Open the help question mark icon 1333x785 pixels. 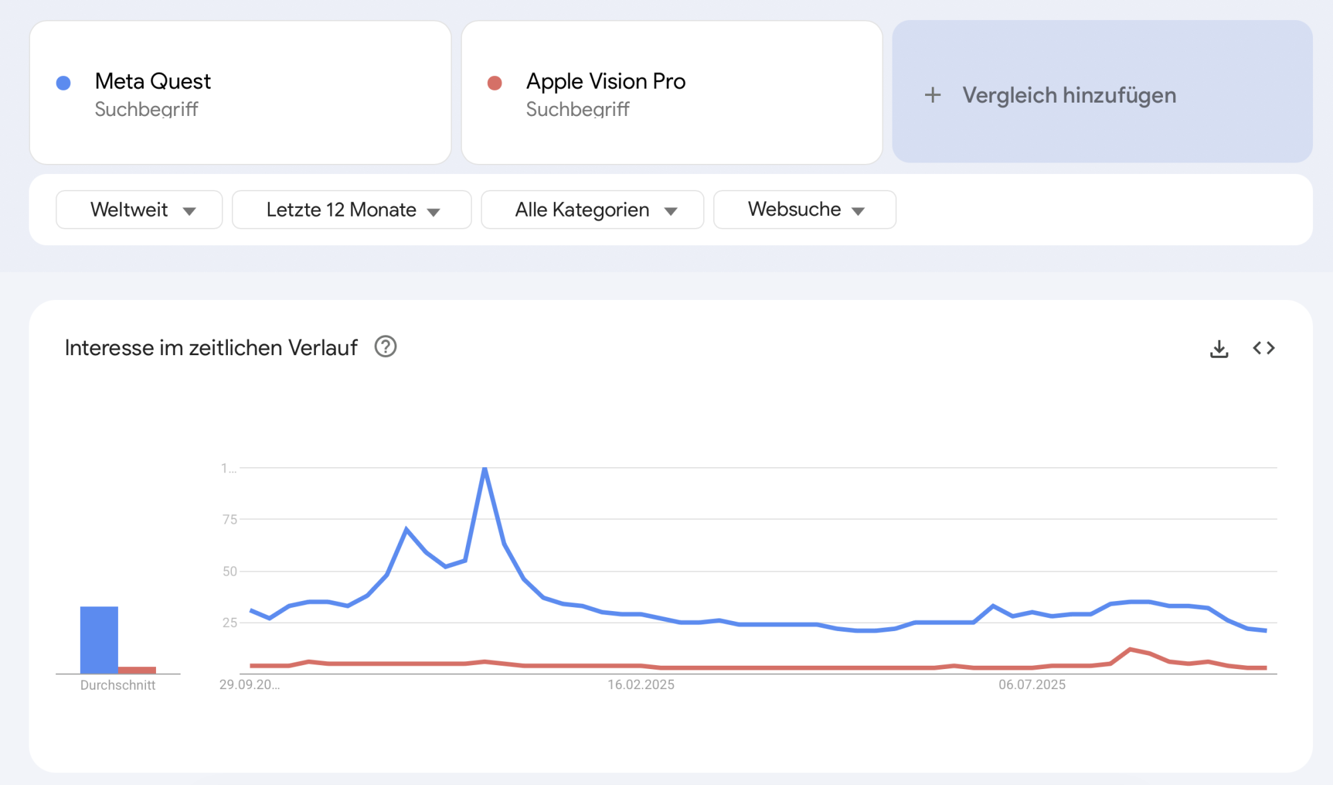tap(385, 347)
